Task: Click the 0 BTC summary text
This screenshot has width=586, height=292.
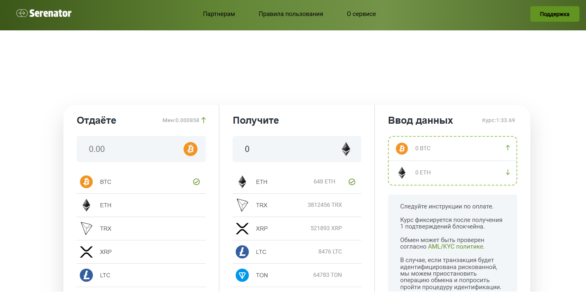Action: [423, 148]
